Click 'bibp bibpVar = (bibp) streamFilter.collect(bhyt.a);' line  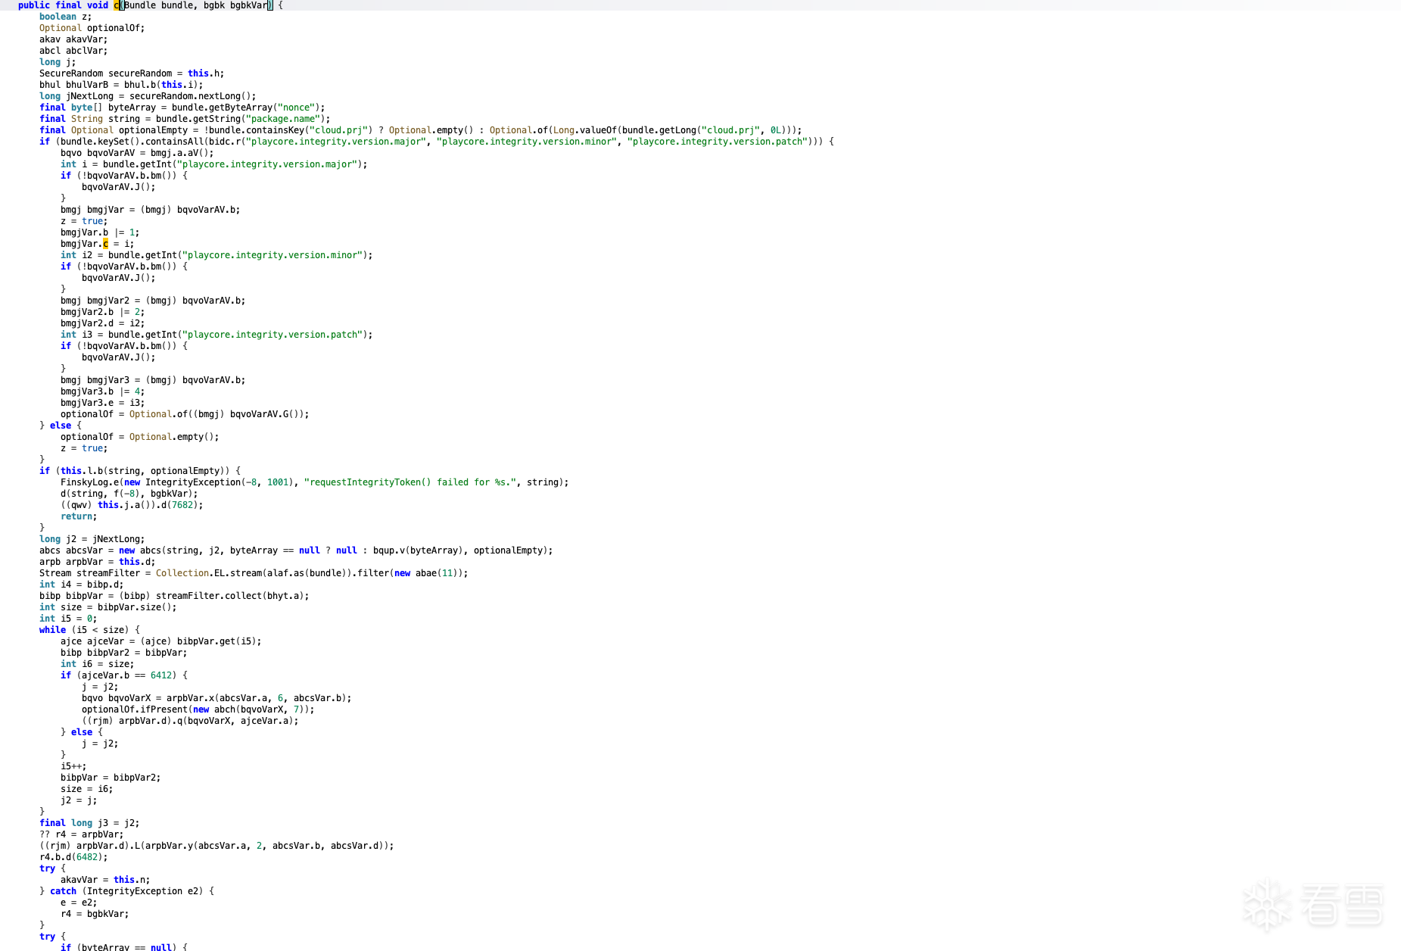coord(174,596)
